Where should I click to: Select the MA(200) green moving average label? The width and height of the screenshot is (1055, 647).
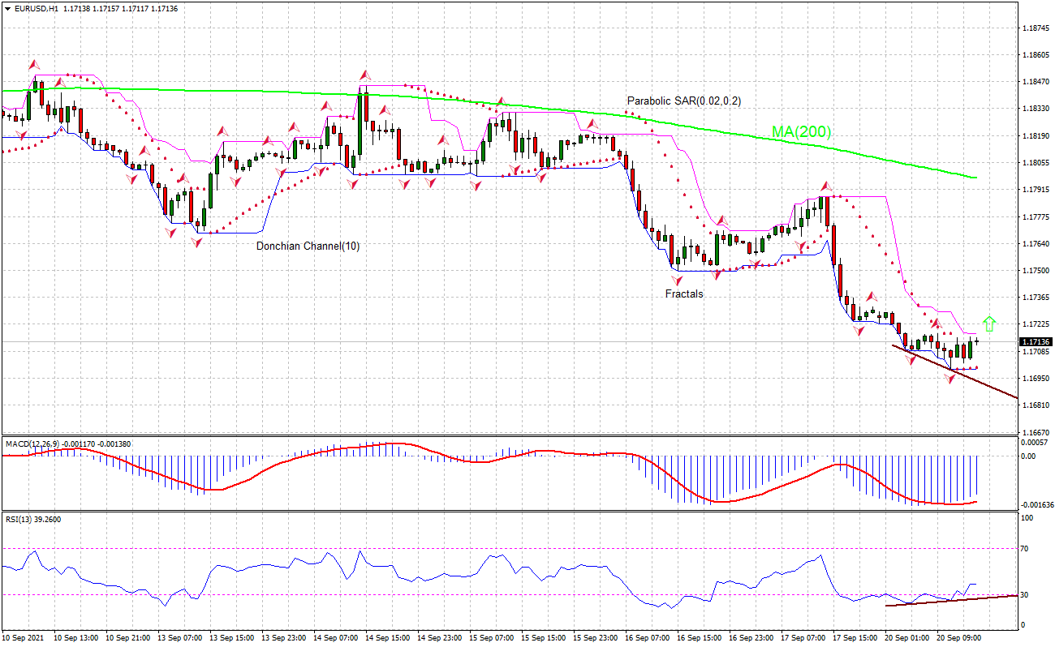coord(800,131)
